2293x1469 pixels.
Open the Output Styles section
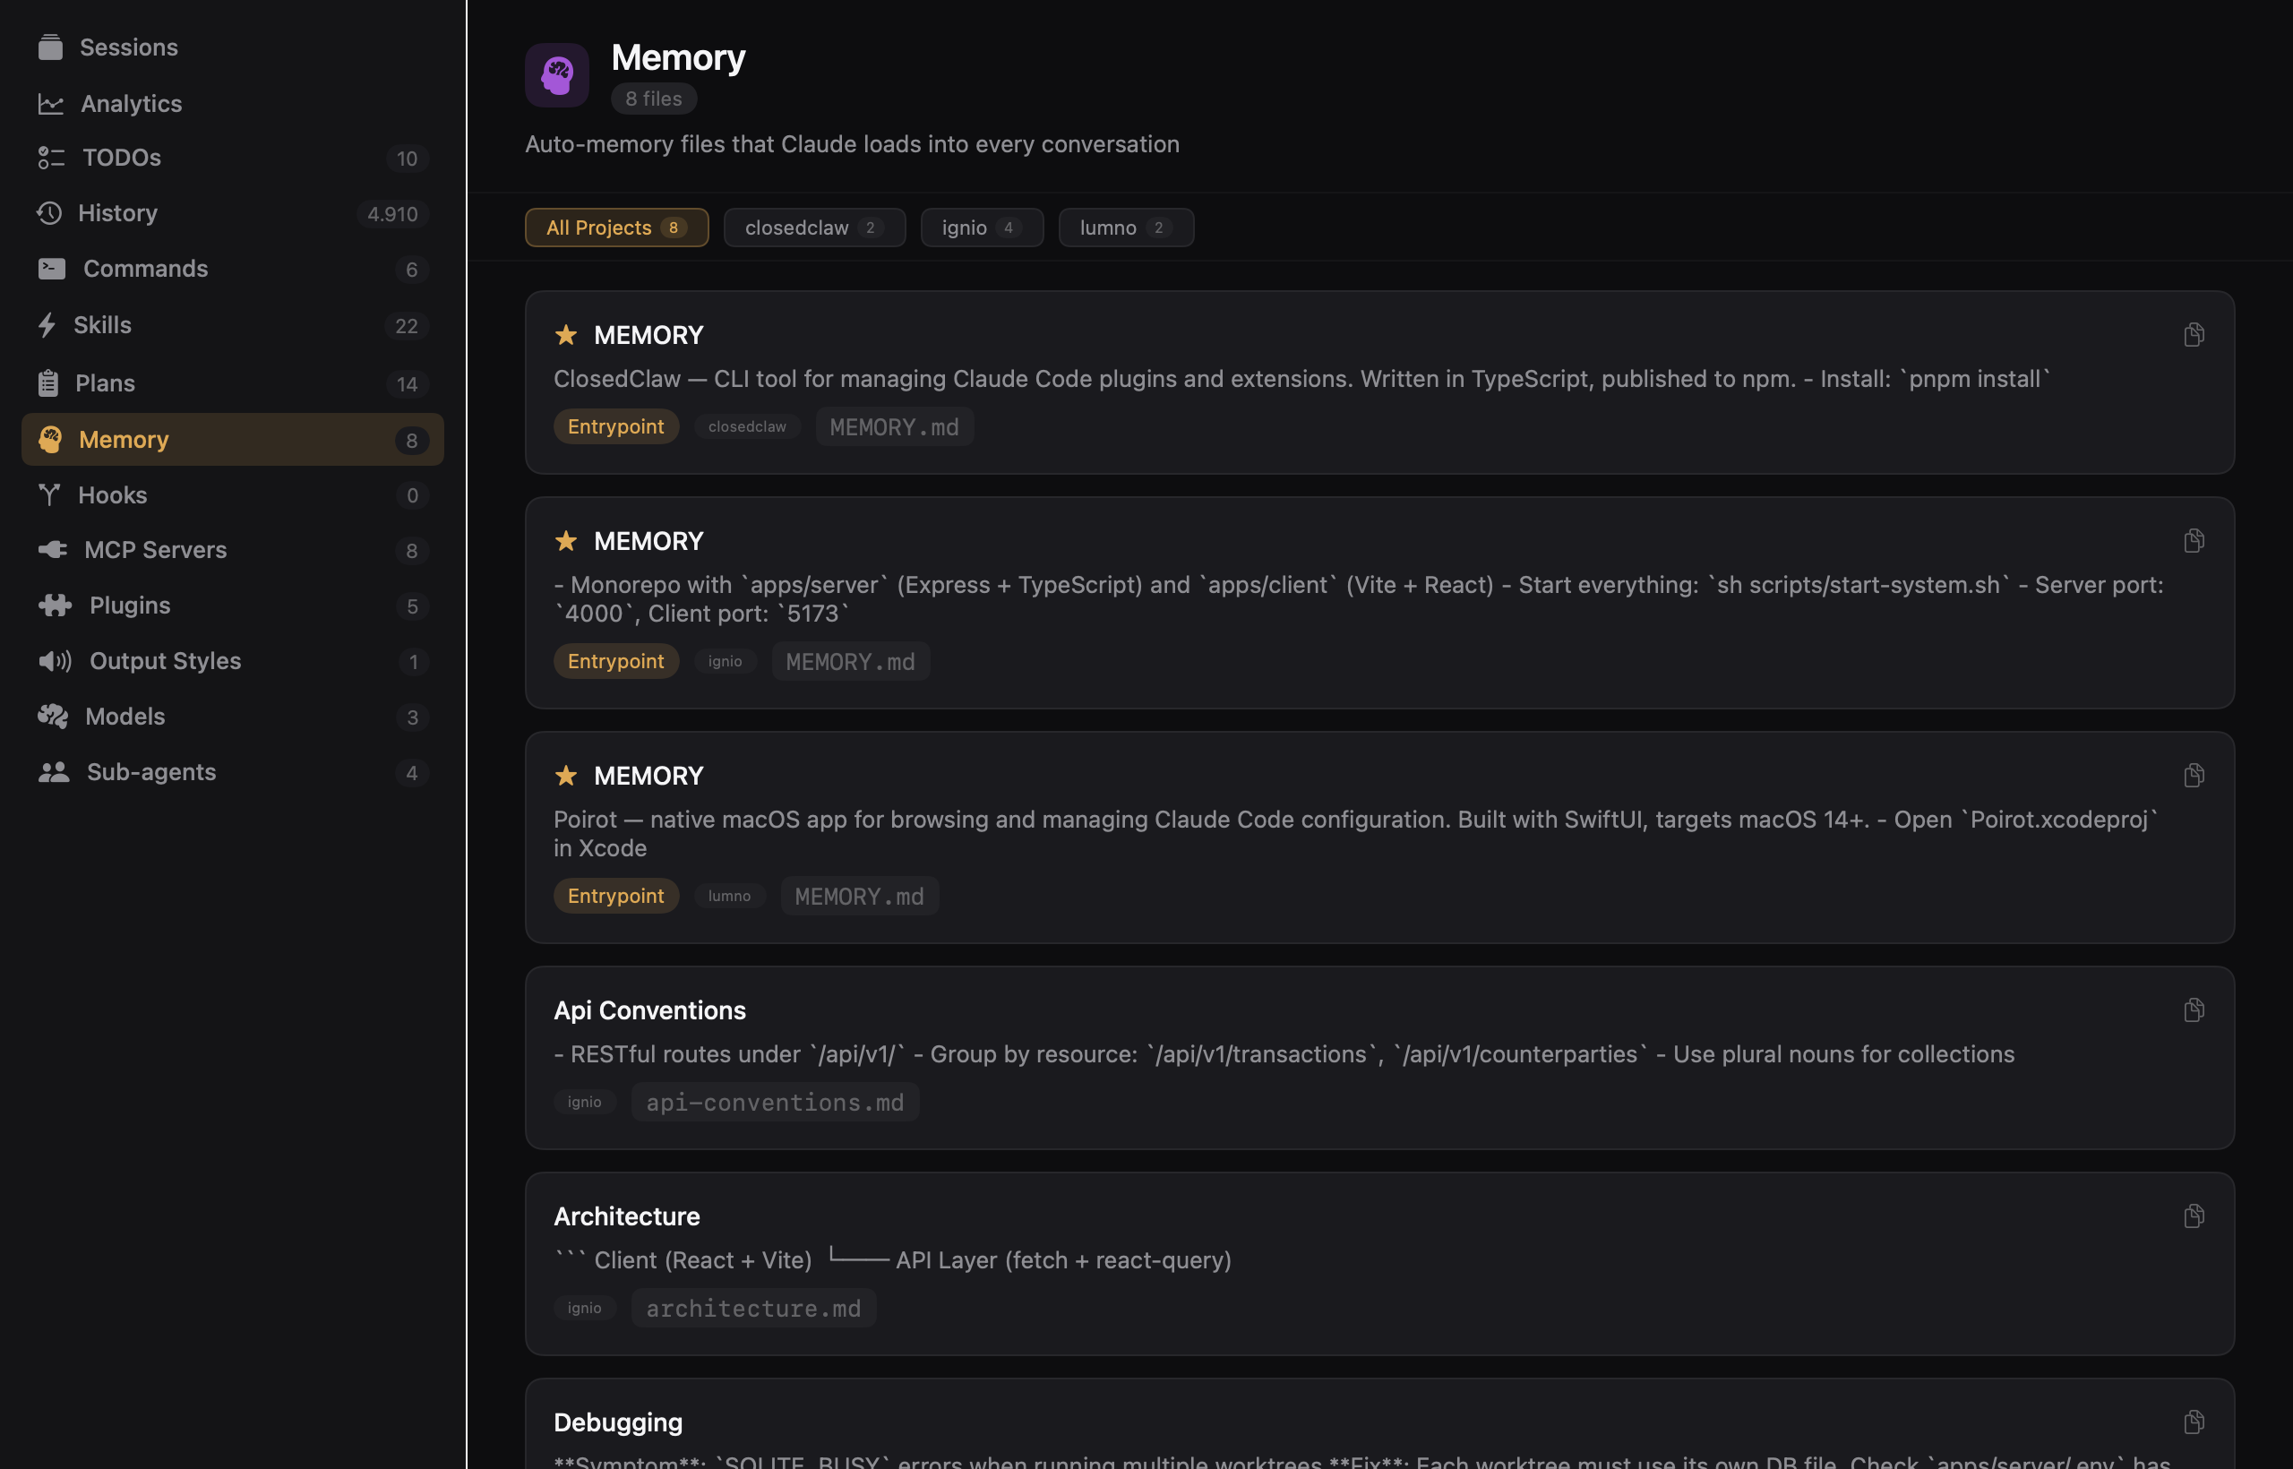tap(165, 660)
